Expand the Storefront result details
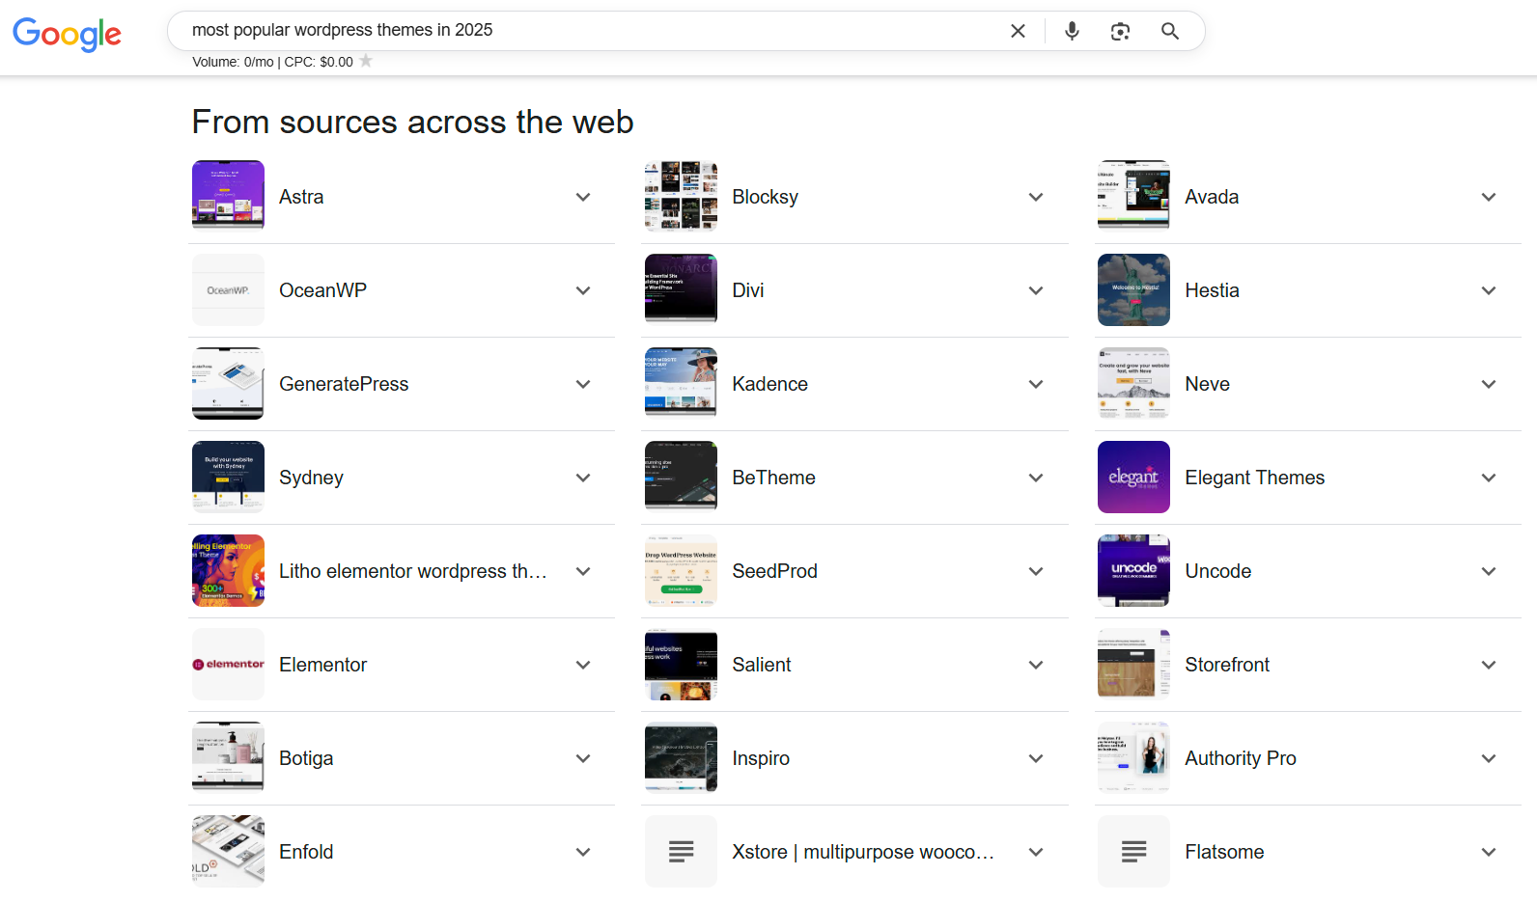Viewport: 1537px width, 902px height. (1488, 665)
